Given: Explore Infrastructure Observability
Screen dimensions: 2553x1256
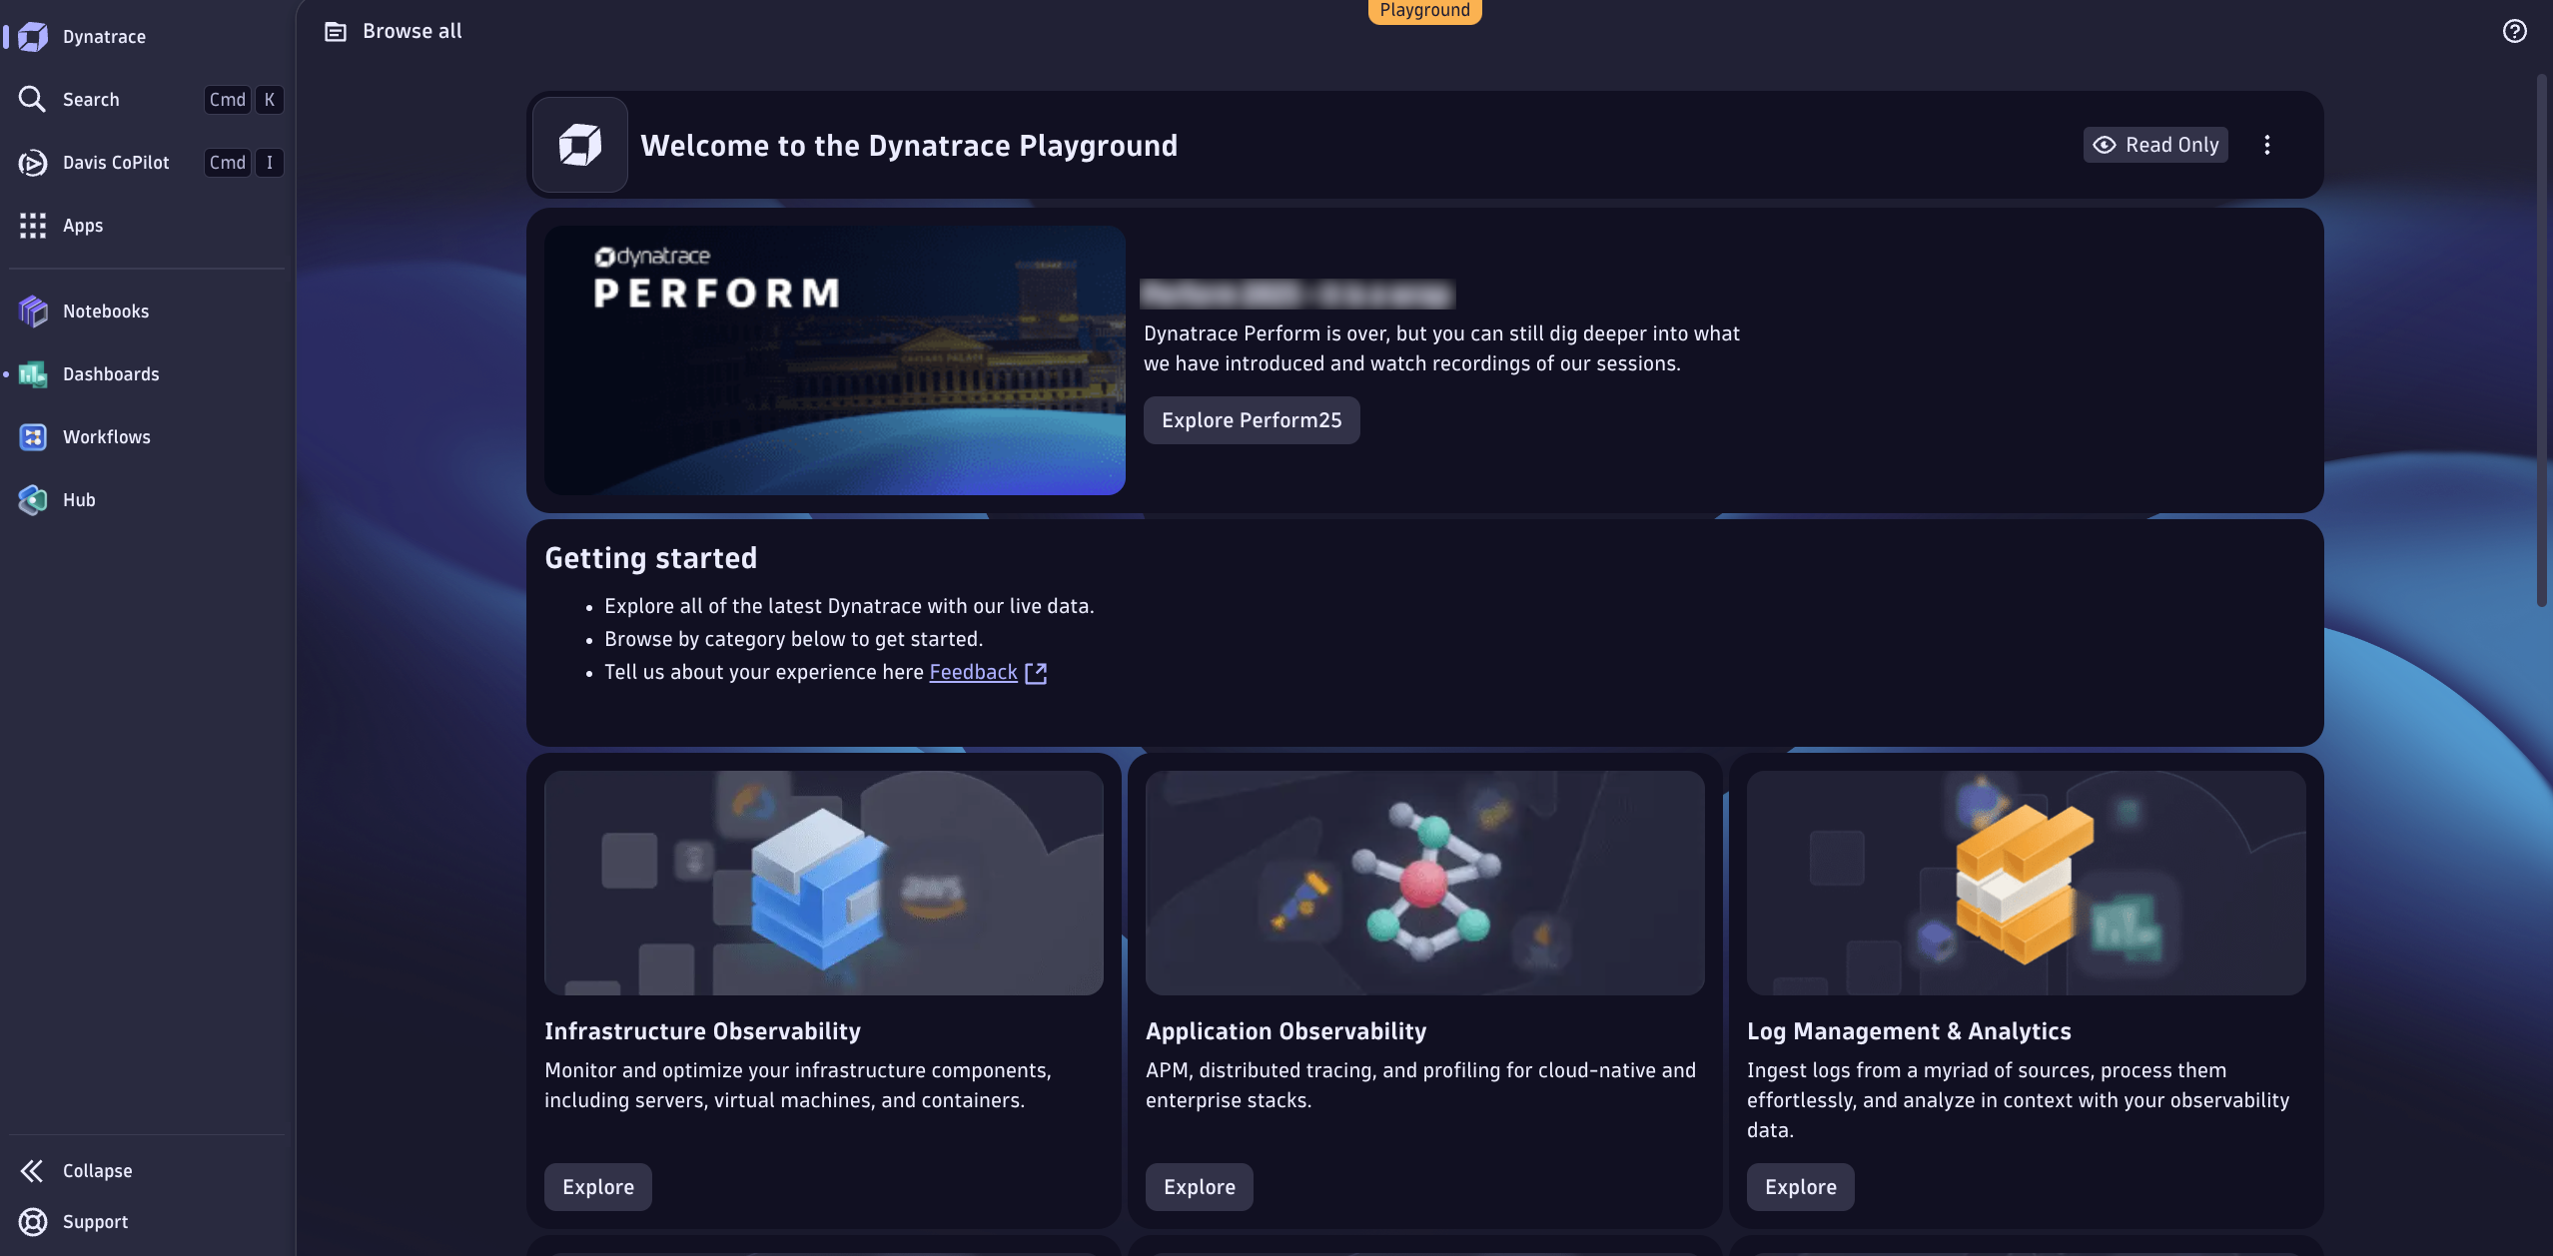Looking at the screenshot, I should point(598,1187).
